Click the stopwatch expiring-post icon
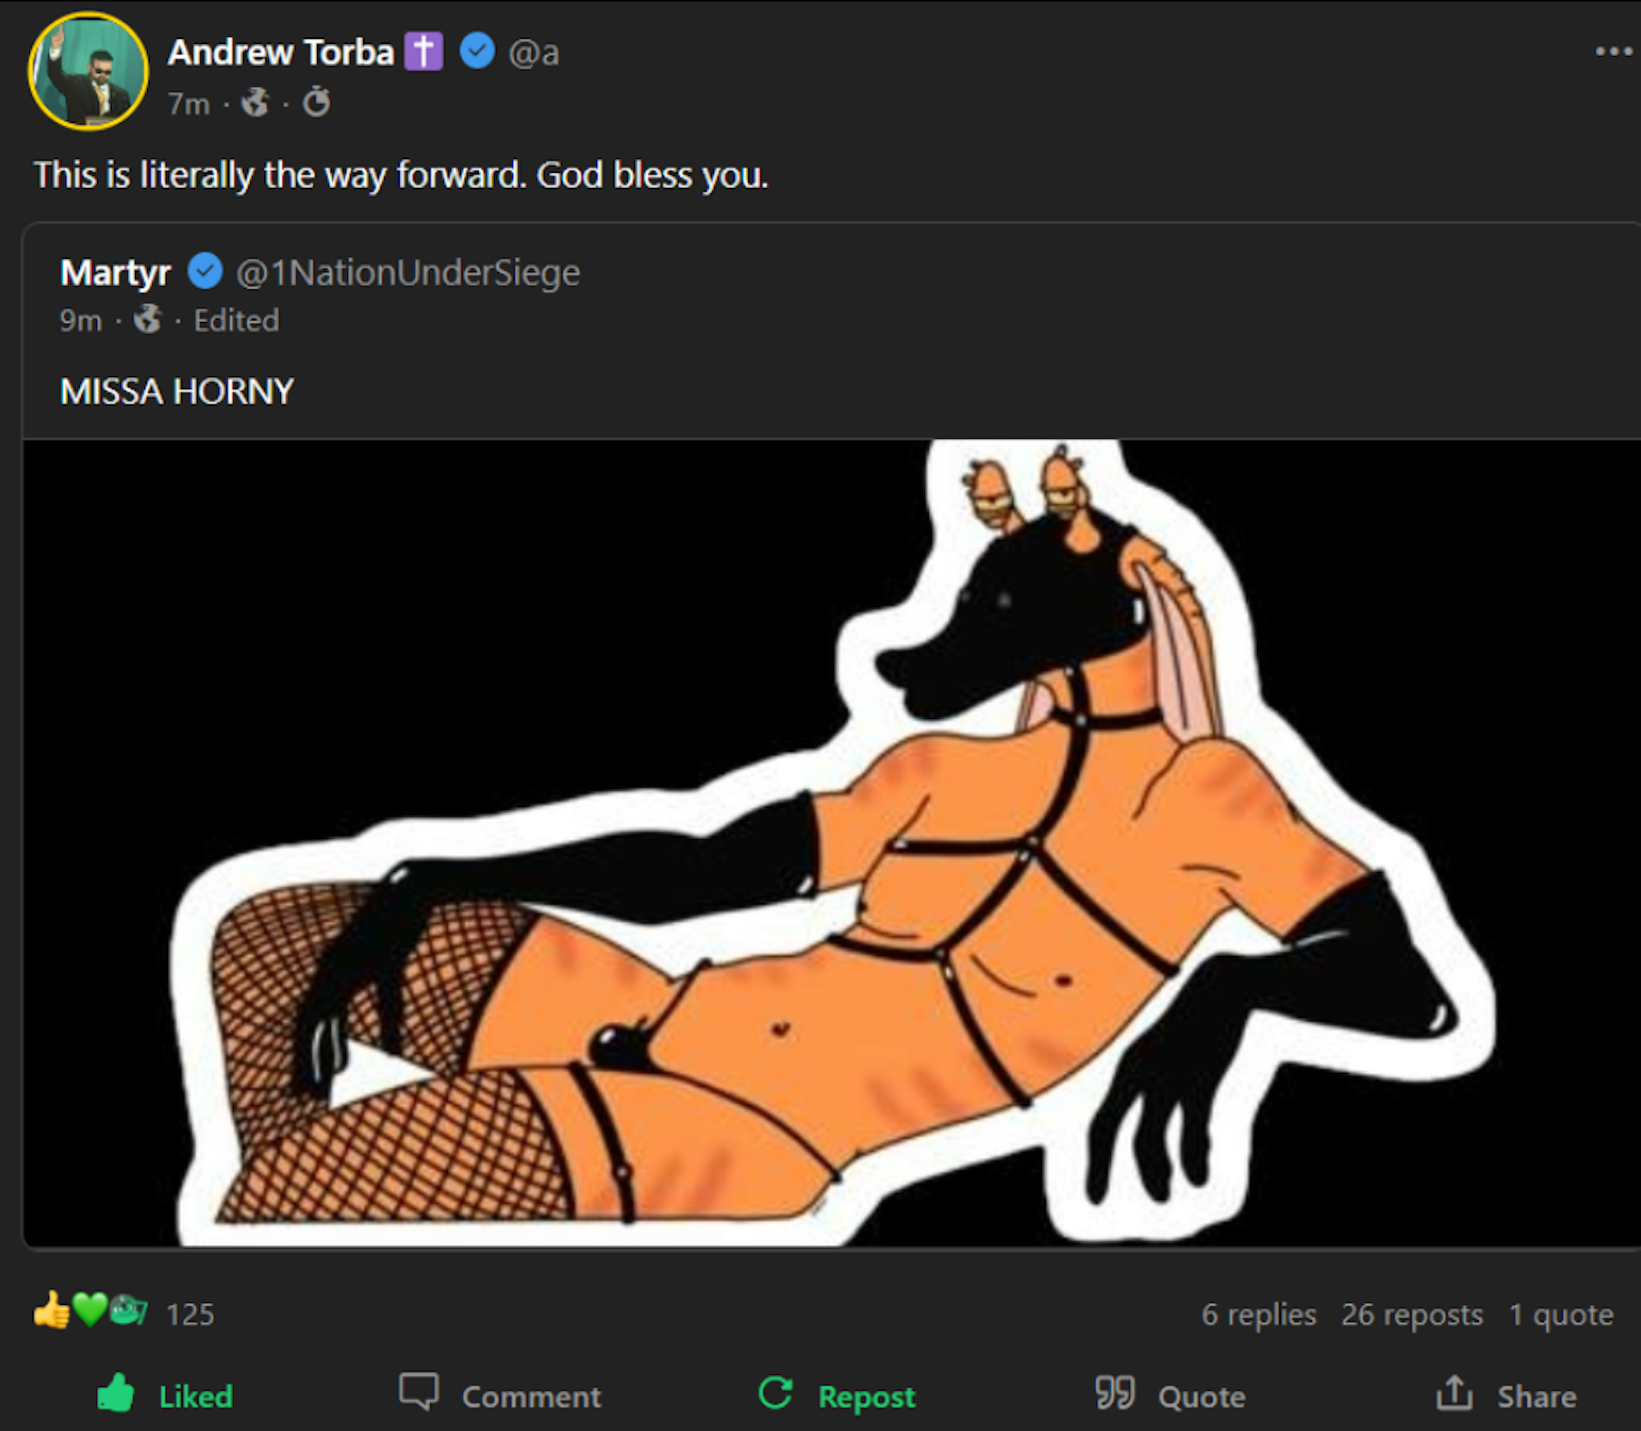This screenshot has width=1641, height=1431. pos(316,102)
